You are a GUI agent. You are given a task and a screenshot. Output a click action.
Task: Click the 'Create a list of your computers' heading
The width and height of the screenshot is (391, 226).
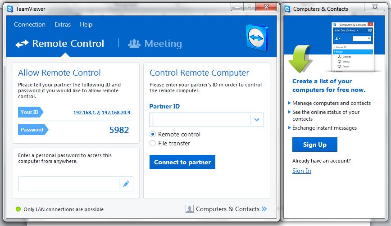point(329,86)
